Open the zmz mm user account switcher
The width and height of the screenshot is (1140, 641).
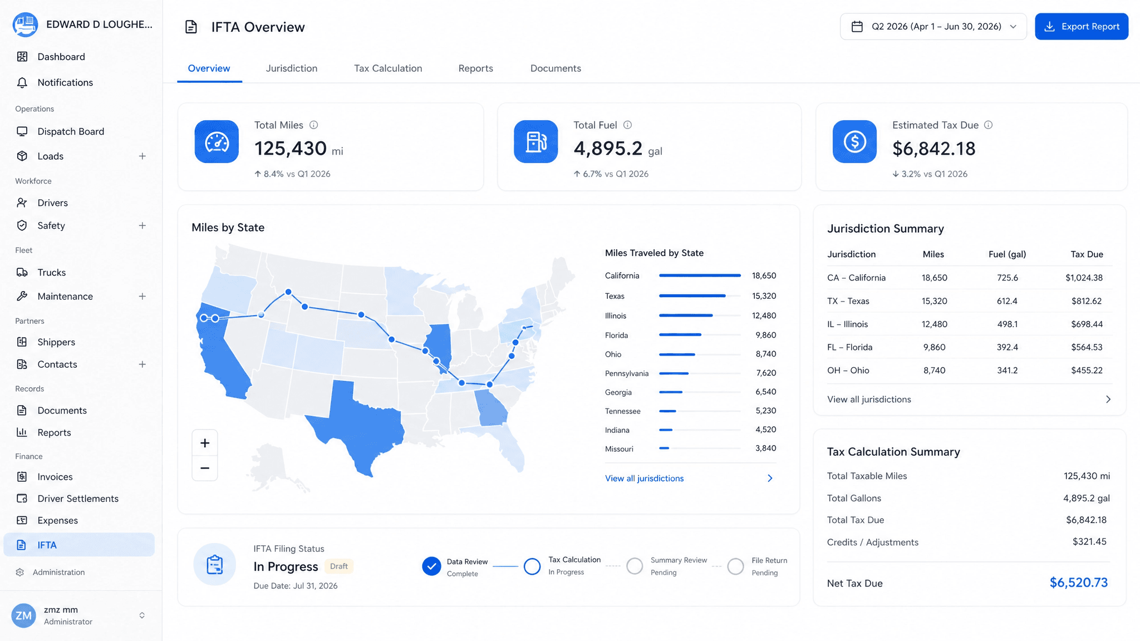pyautogui.click(x=142, y=615)
